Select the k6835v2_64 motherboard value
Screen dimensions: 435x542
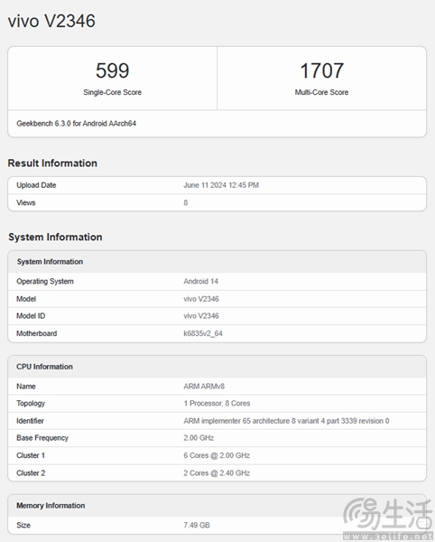coord(203,333)
